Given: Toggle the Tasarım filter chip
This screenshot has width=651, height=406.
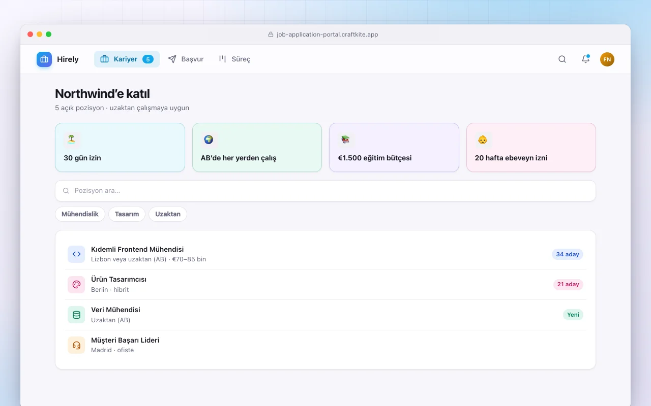Looking at the screenshot, I should coord(127,214).
